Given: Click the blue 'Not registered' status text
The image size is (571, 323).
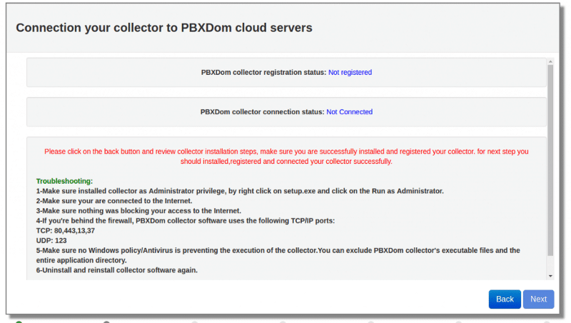Looking at the screenshot, I should (x=350, y=73).
